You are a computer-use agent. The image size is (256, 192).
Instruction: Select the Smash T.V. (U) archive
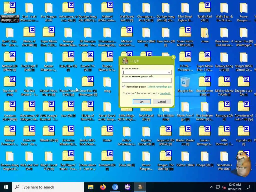click(88, 61)
